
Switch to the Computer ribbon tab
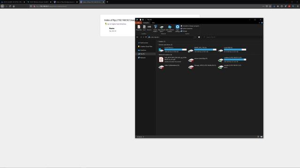146,23
